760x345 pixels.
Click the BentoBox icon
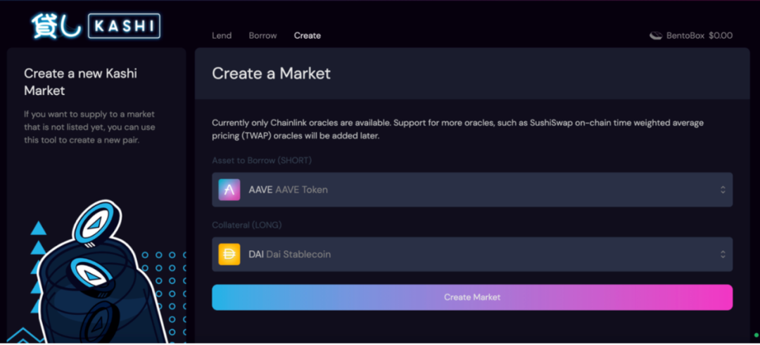[656, 36]
